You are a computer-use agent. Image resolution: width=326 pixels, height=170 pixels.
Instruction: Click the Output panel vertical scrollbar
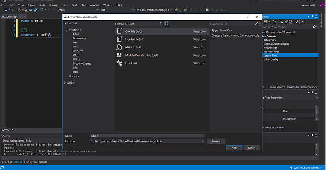(316, 150)
